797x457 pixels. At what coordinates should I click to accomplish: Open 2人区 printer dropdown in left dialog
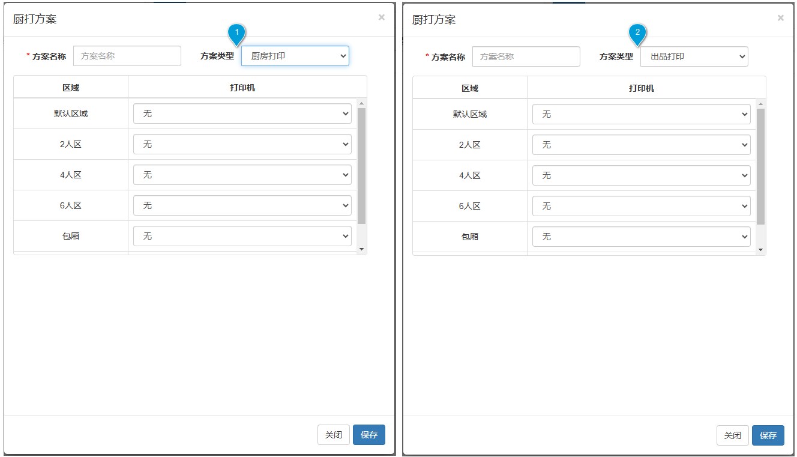[242, 144]
